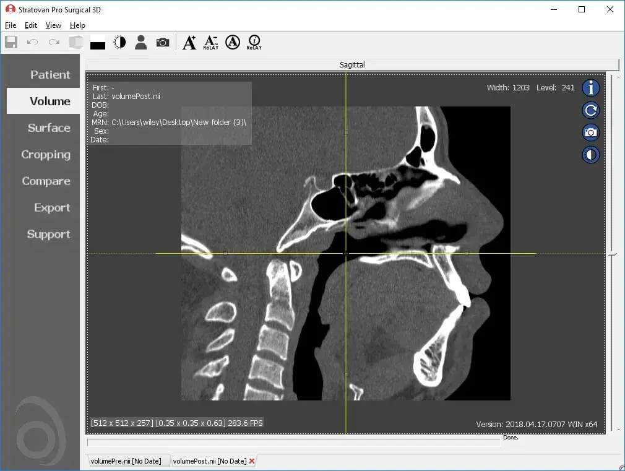Open the View menu
625x471 pixels.
(53, 25)
